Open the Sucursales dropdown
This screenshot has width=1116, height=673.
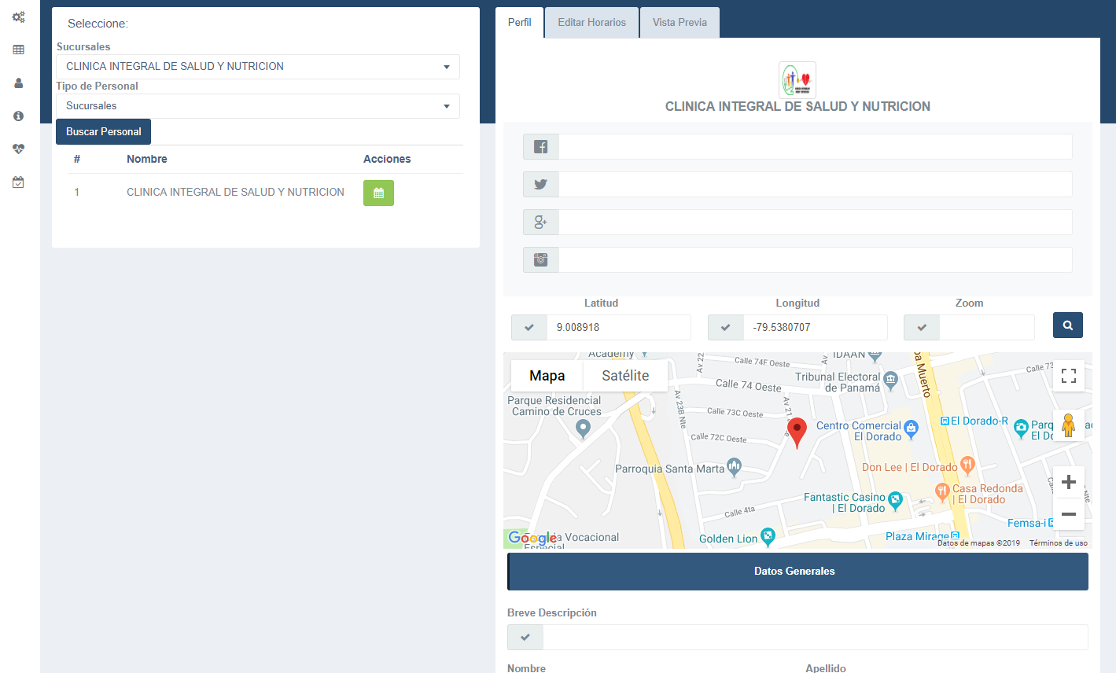click(258, 67)
